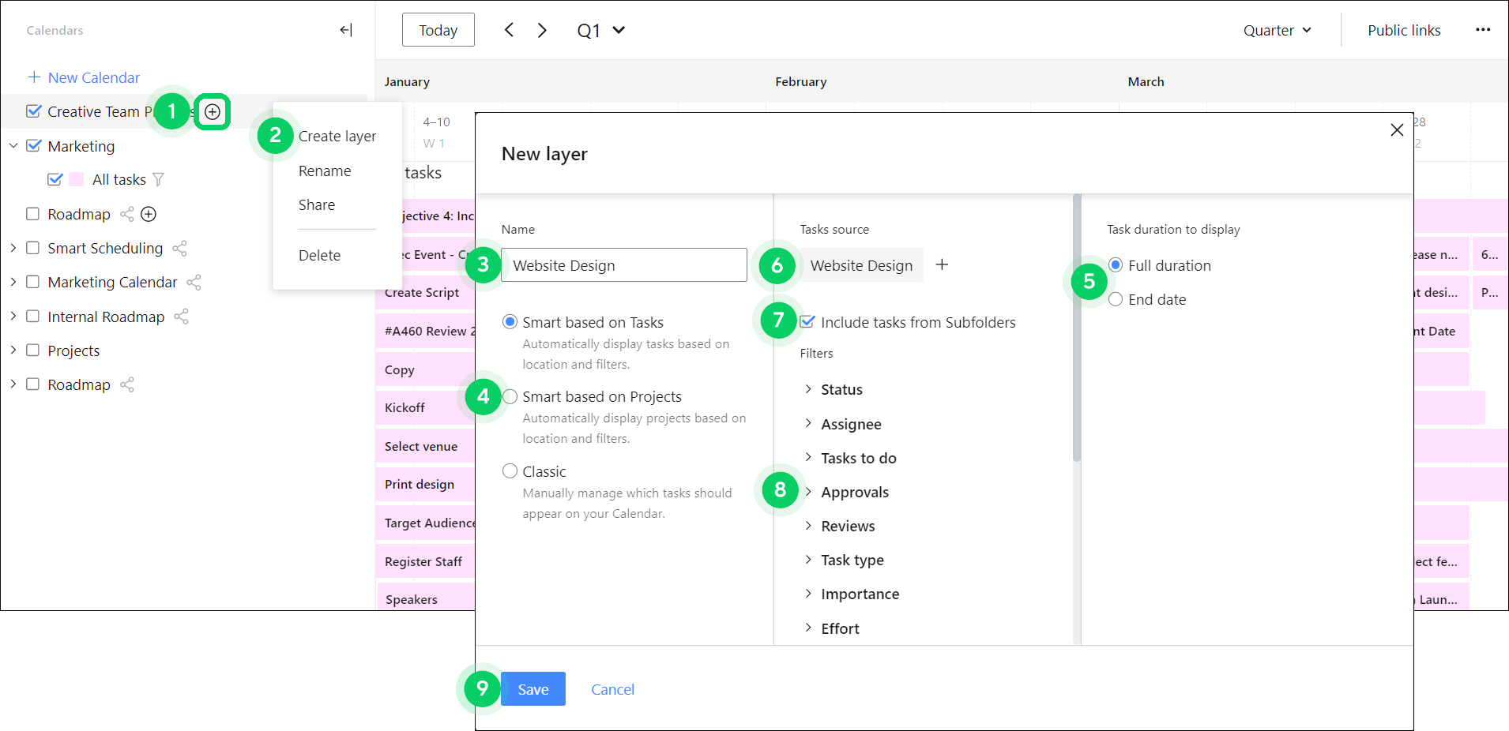Expand the Projects calendar tree item
Screen dimensions: 1509x731
[x=13, y=351]
